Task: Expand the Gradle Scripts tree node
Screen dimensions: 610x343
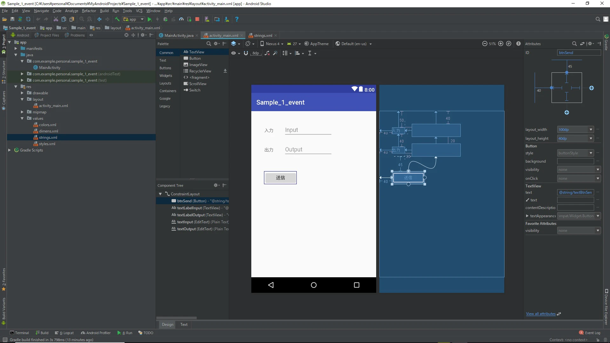Action: pyautogui.click(x=9, y=150)
